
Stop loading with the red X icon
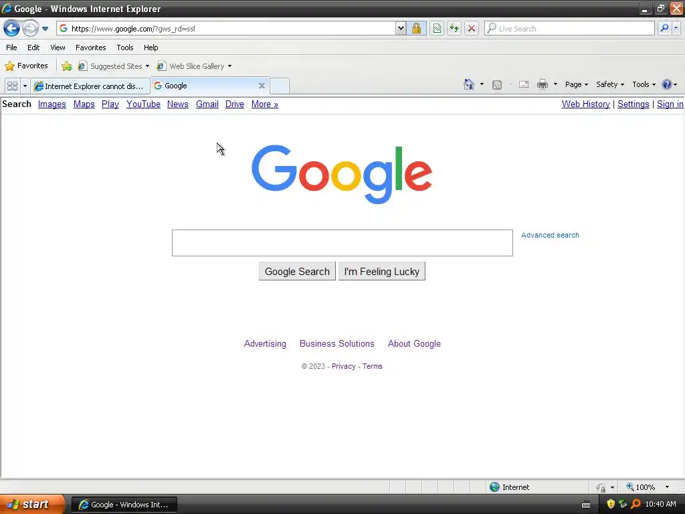coord(472,28)
